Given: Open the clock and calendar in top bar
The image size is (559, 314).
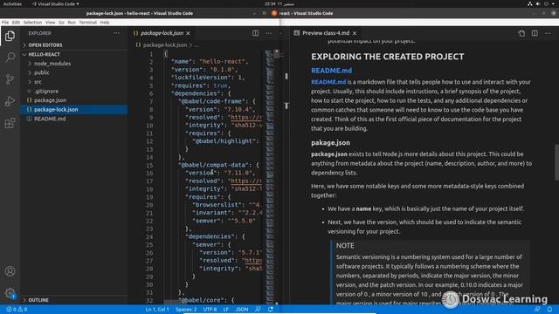Looking at the screenshot, I should point(279,3).
